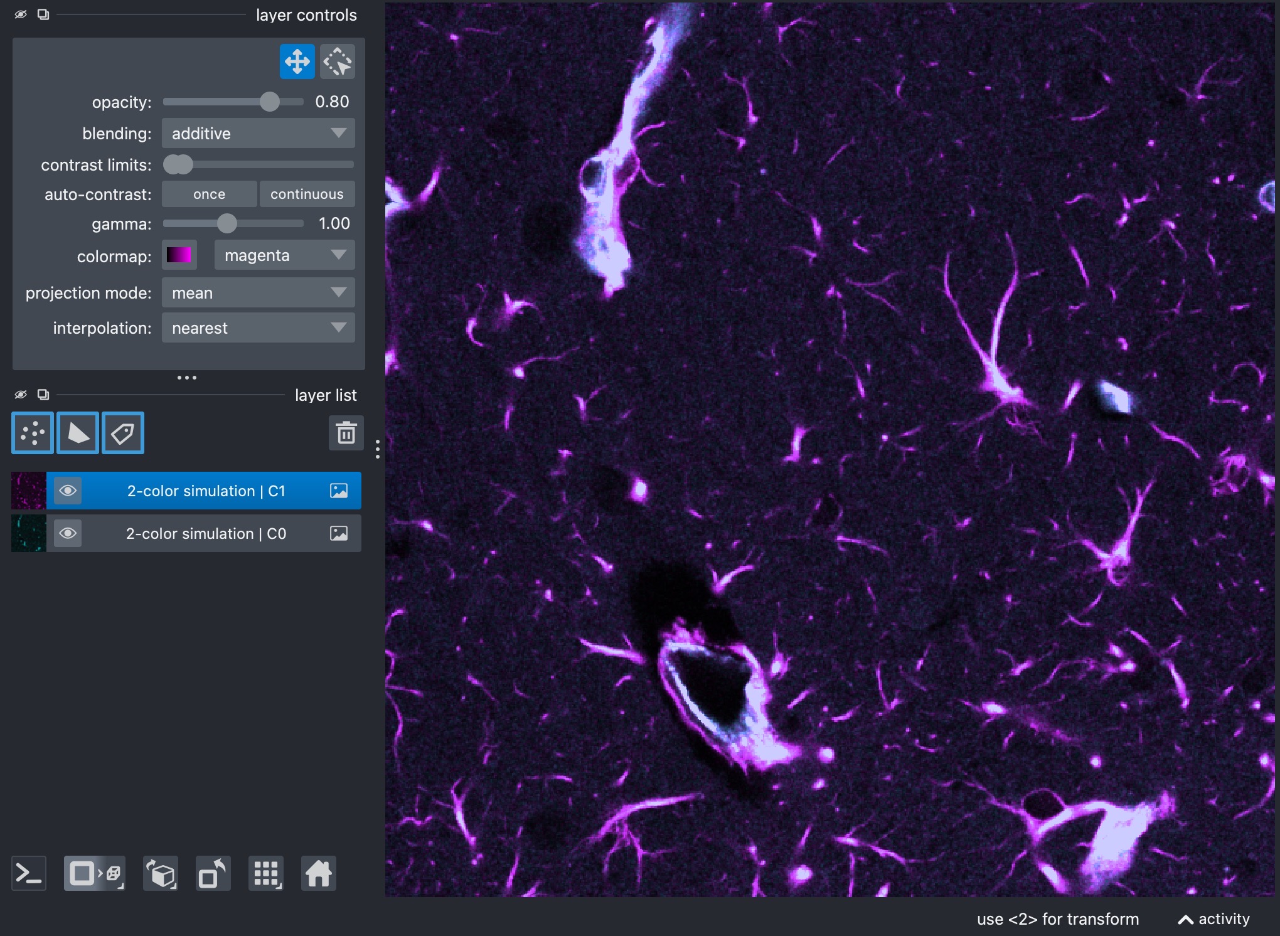Viewport: 1280px width, 936px height.
Task: Click the magenta colormap swatch
Action: coord(179,255)
